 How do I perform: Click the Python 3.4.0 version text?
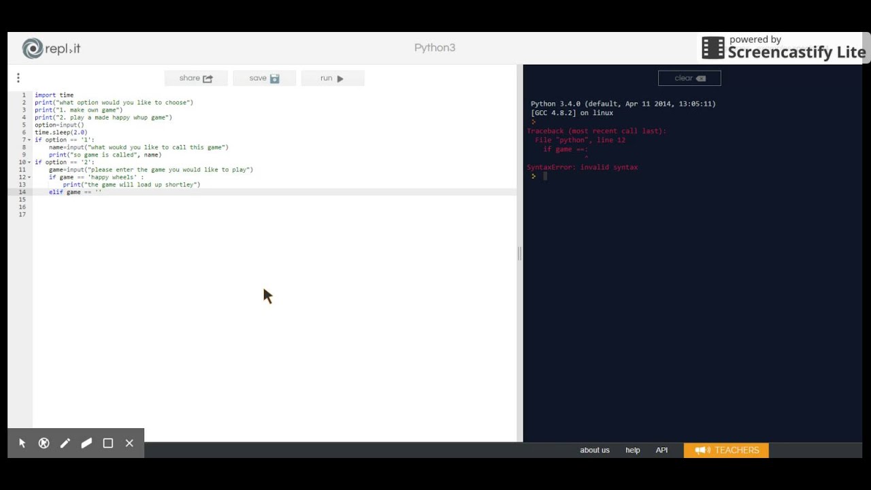[x=623, y=104]
